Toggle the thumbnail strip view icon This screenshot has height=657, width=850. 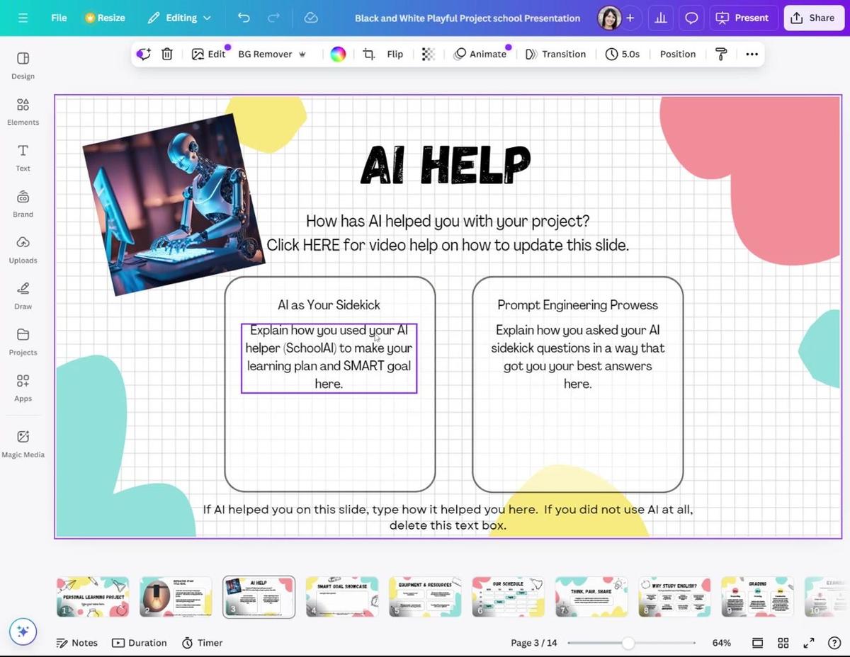[757, 643]
